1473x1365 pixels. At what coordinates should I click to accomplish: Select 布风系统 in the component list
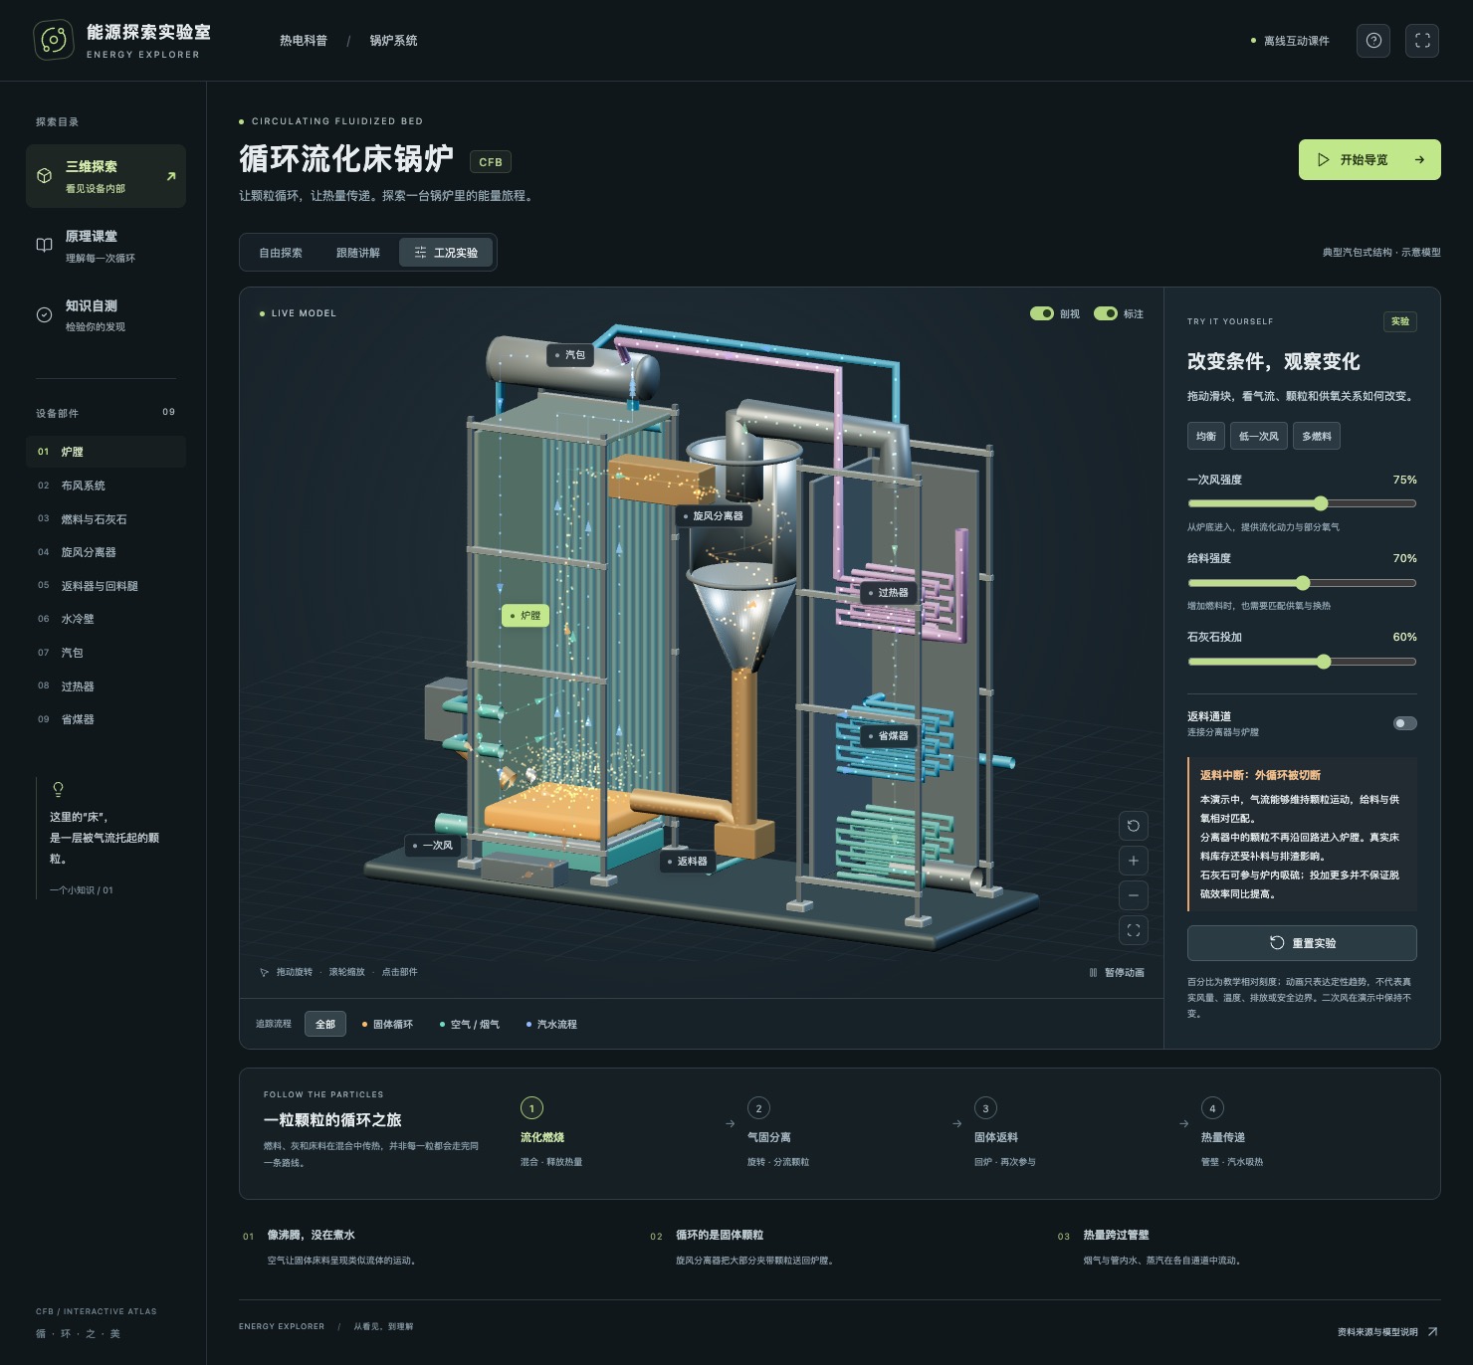[x=105, y=486]
